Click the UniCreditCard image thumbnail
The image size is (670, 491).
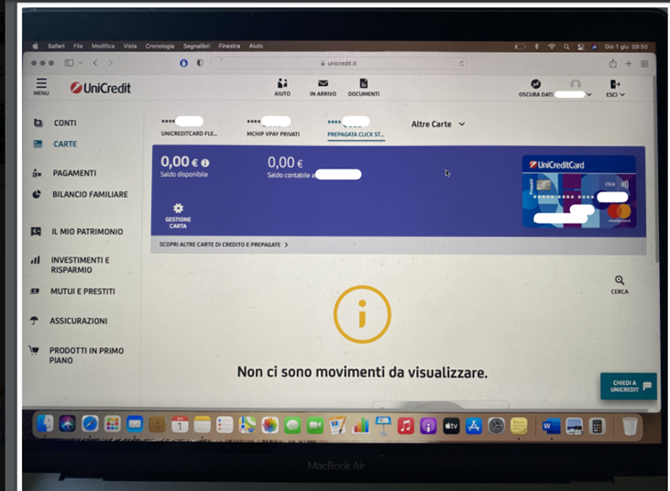click(x=577, y=191)
